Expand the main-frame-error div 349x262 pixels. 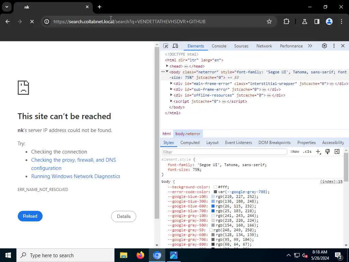(171, 83)
